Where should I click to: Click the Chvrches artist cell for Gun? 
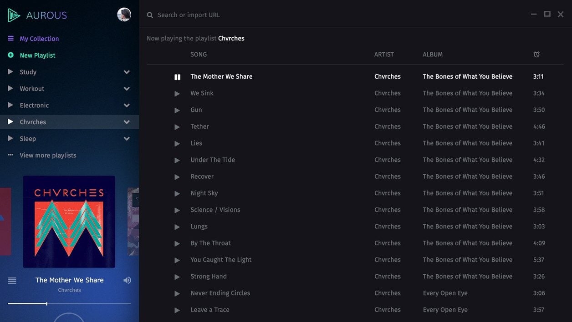[x=388, y=110]
